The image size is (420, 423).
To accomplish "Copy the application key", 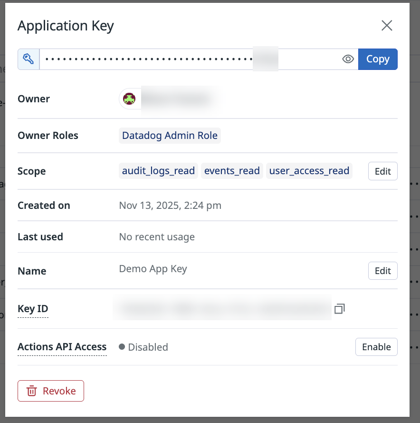I will [x=377, y=59].
